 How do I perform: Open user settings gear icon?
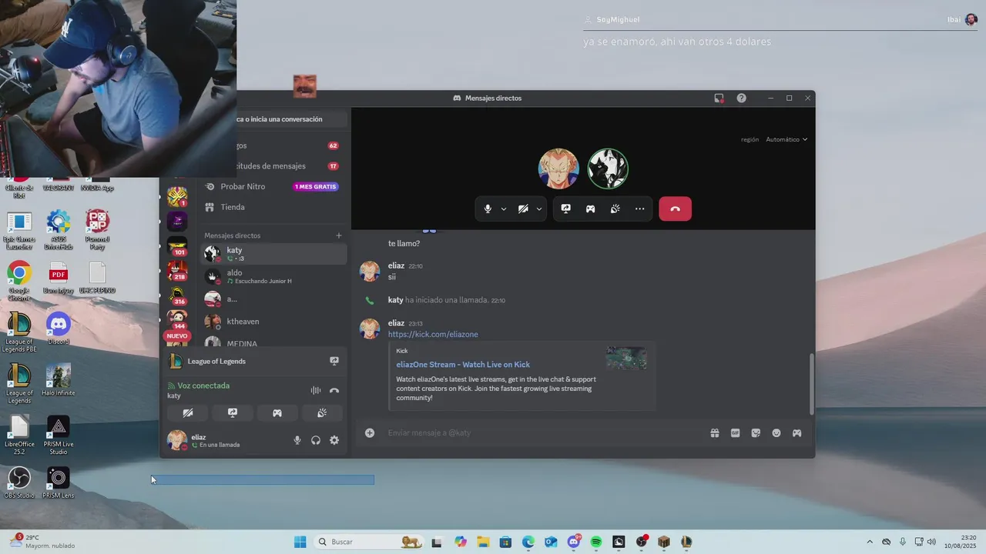point(334,440)
